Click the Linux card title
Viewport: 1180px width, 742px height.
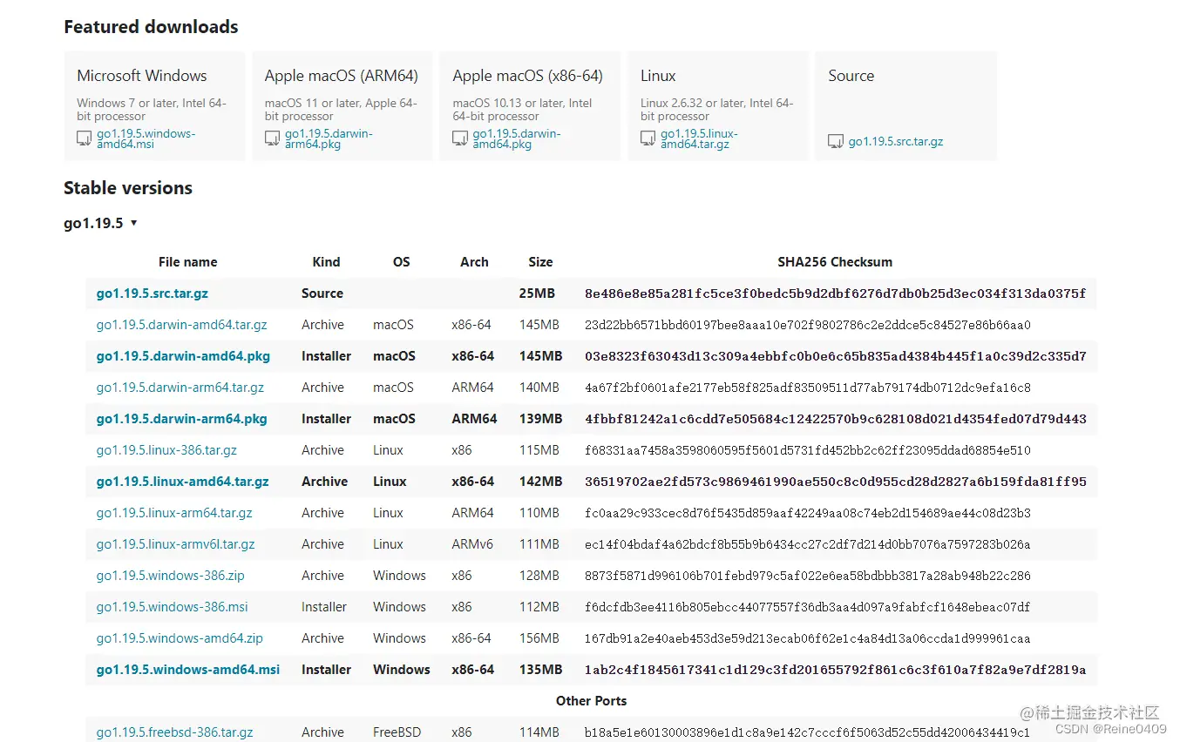(658, 76)
